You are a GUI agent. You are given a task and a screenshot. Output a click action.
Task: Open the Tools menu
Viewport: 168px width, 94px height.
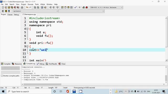point(37,4)
